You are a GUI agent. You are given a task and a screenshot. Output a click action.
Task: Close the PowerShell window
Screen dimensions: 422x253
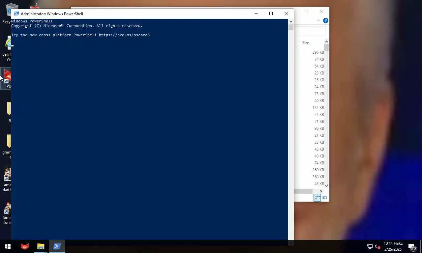pyautogui.click(x=286, y=14)
